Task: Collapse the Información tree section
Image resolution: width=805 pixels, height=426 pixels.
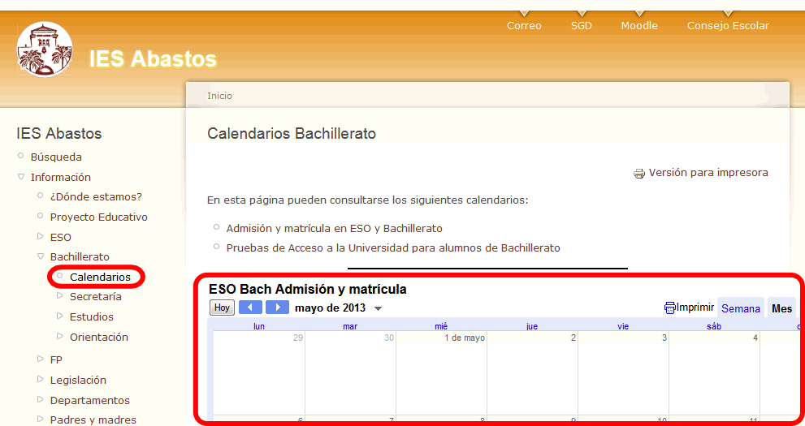Action: [x=21, y=177]
